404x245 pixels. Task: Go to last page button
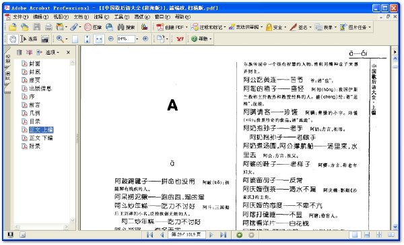[223, 235]
